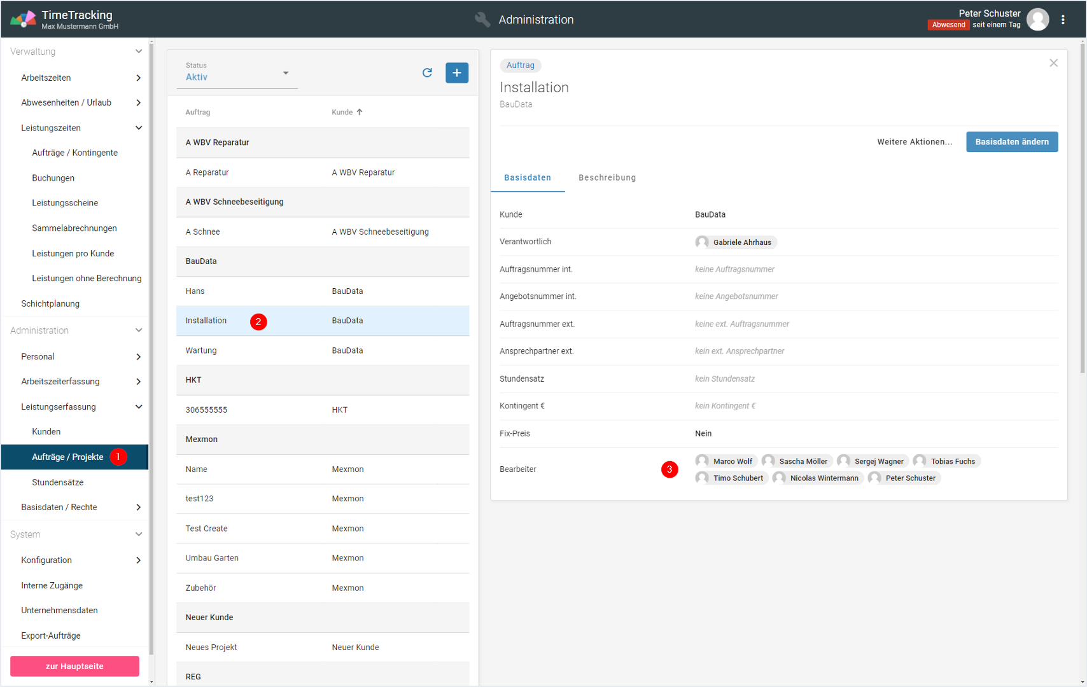Click Gabriele Ahrhaus user chip
The height and width of the screenshot is (687, 1087).
pyautogui.click(x=736, y=242)
